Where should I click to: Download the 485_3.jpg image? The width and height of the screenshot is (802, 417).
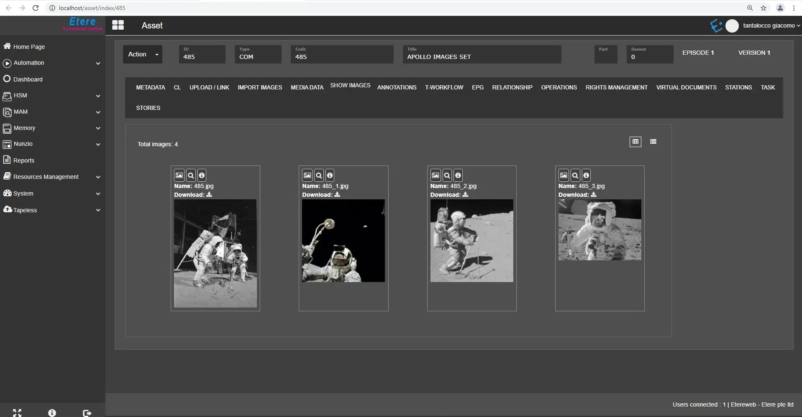[593, 195]
